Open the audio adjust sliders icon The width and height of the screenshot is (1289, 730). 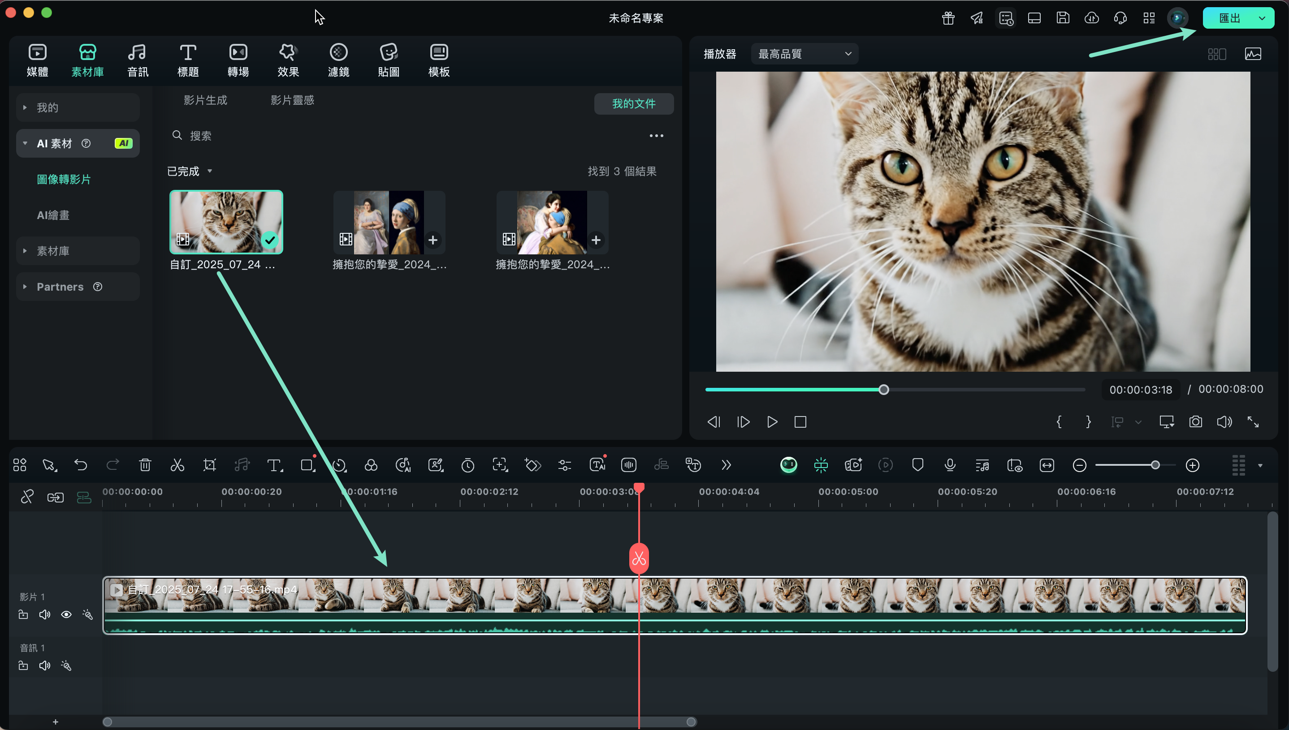click(x=564, y=465)
